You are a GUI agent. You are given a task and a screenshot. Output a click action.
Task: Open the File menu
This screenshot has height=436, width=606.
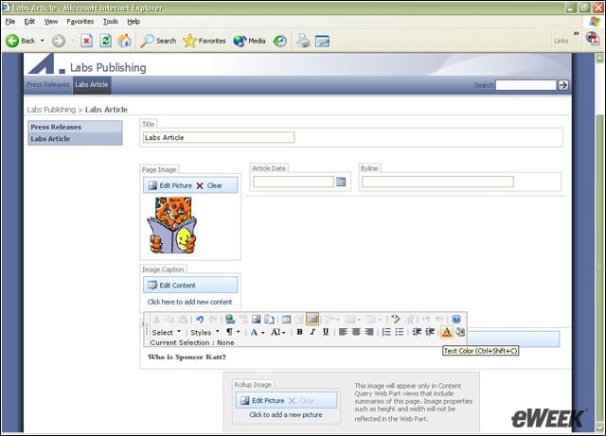[10, 22]
